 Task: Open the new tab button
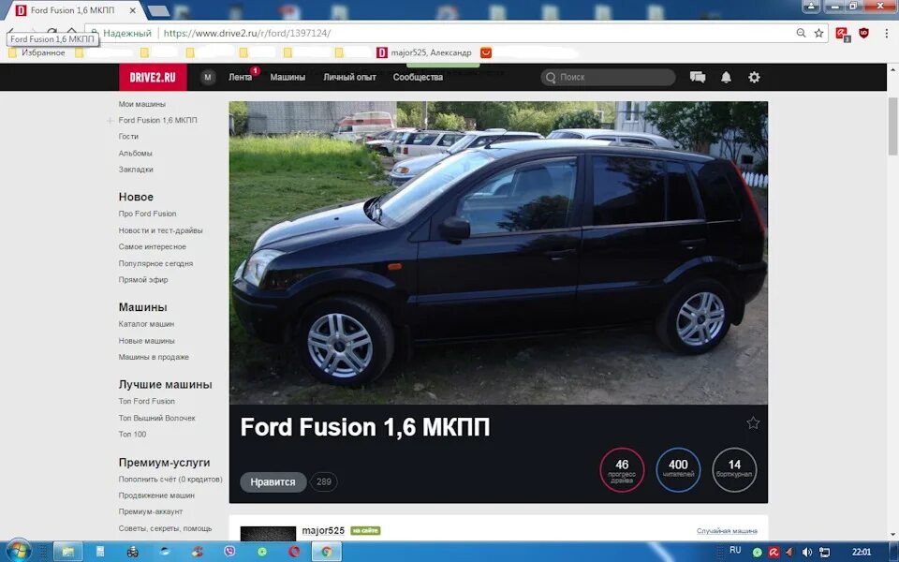pos(158,10)
